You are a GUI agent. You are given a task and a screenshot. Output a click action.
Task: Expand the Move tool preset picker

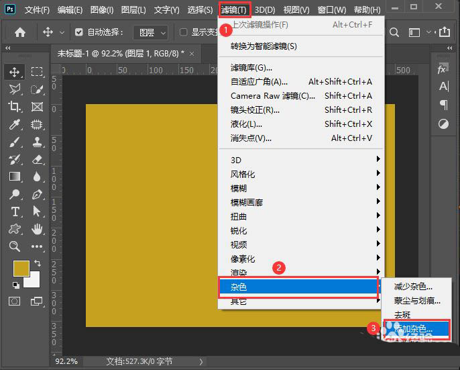coord(62,32)
